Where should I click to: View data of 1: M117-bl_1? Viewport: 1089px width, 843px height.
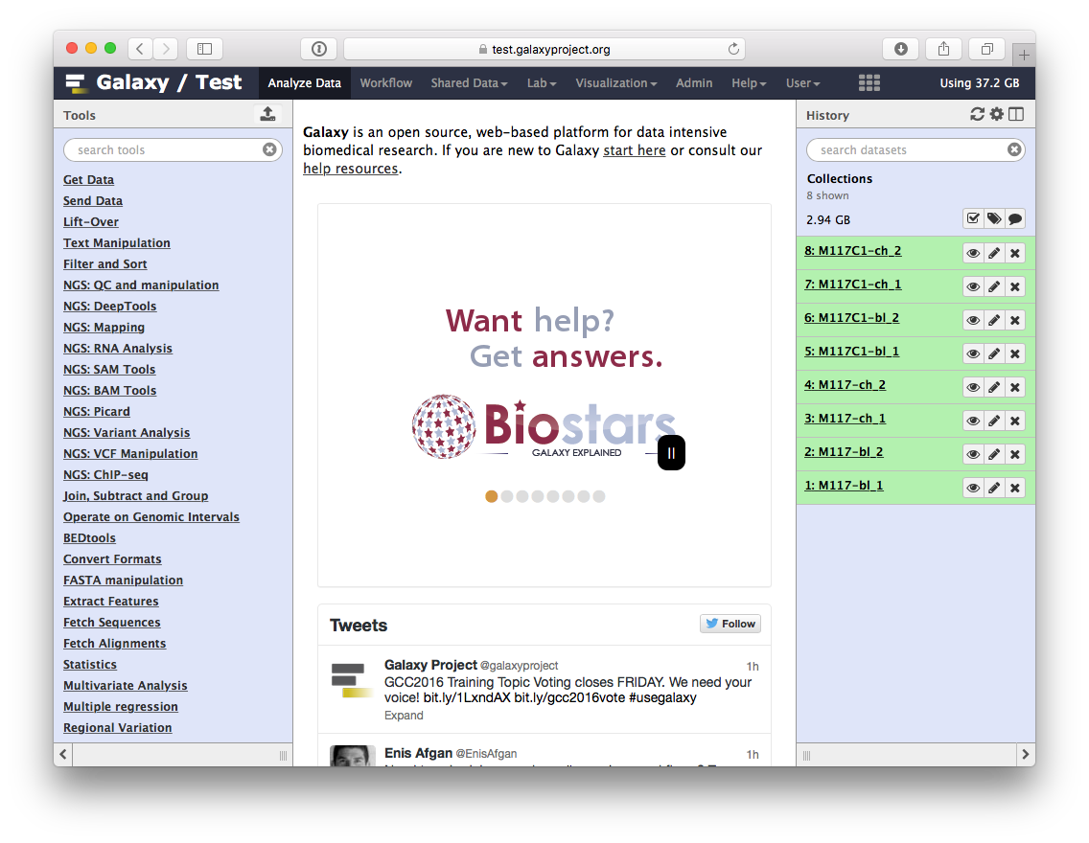click(x=974, y=488)
